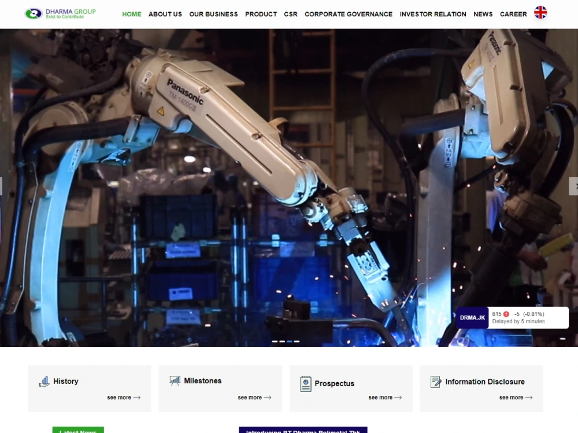Click the History heading

[66, 381]
